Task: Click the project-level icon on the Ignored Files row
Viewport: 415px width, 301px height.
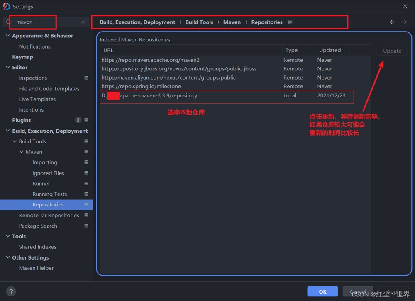Action: coord(86,173)
